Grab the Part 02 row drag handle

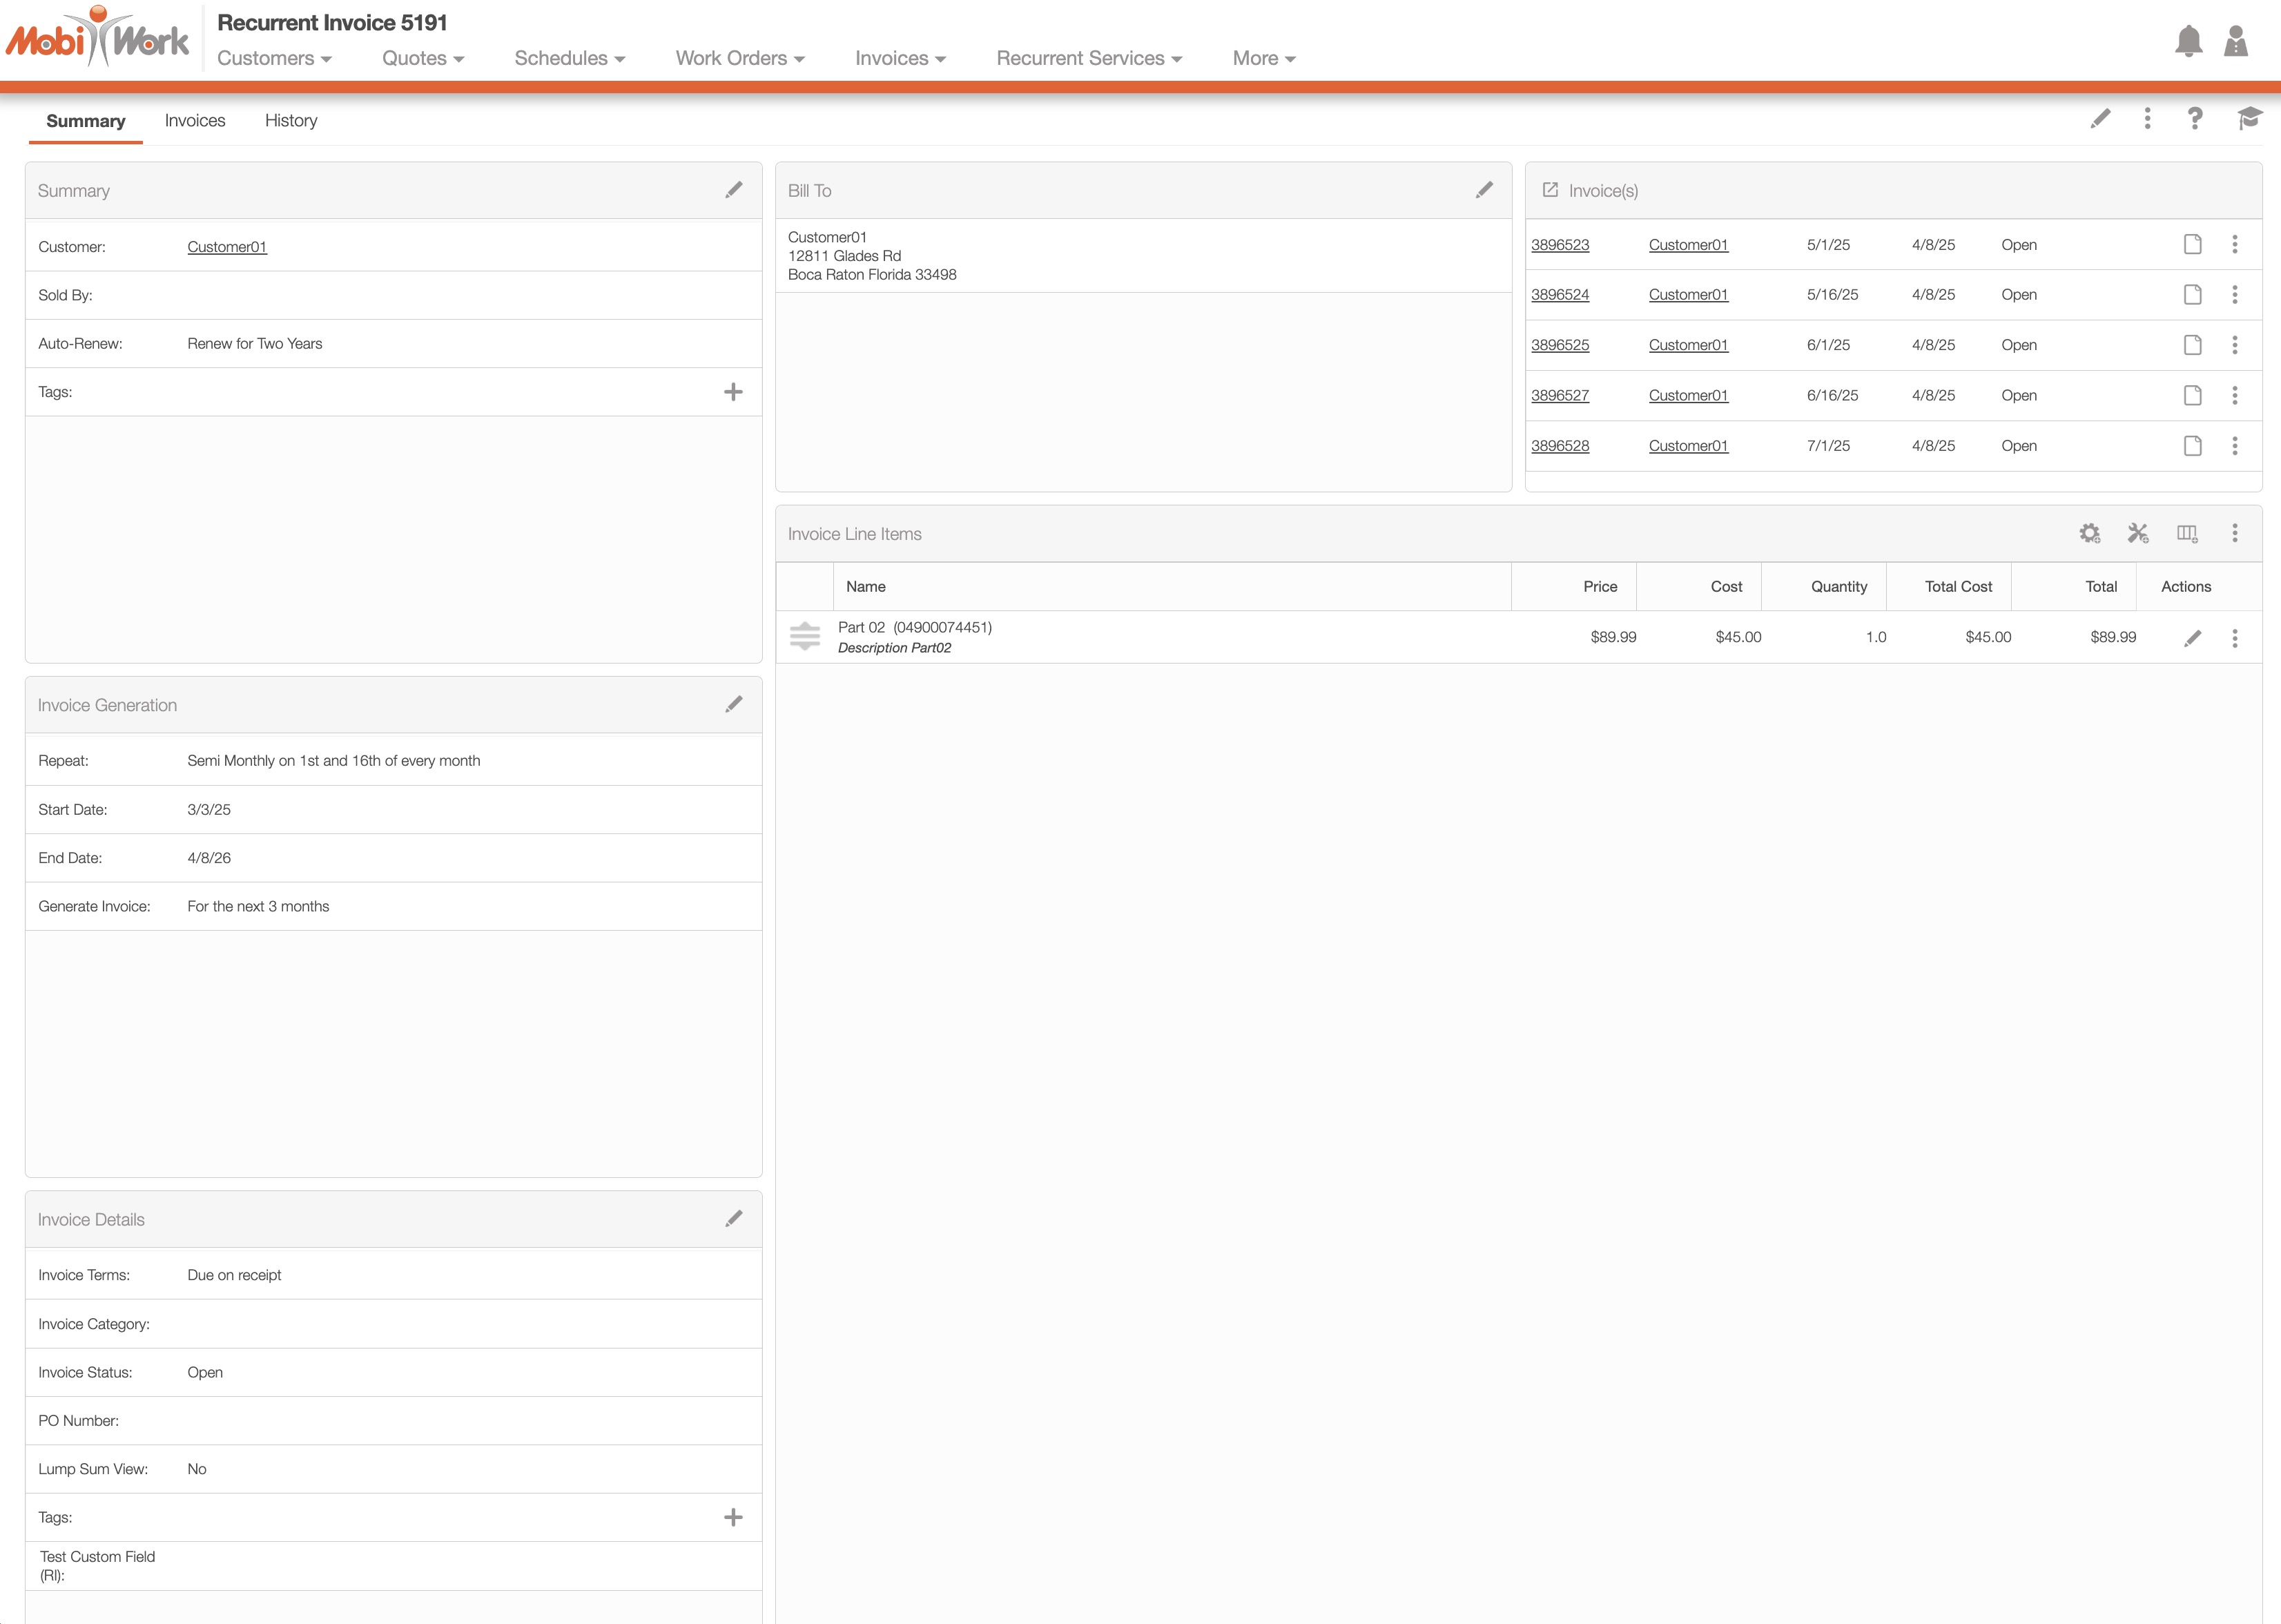[805, 637]
